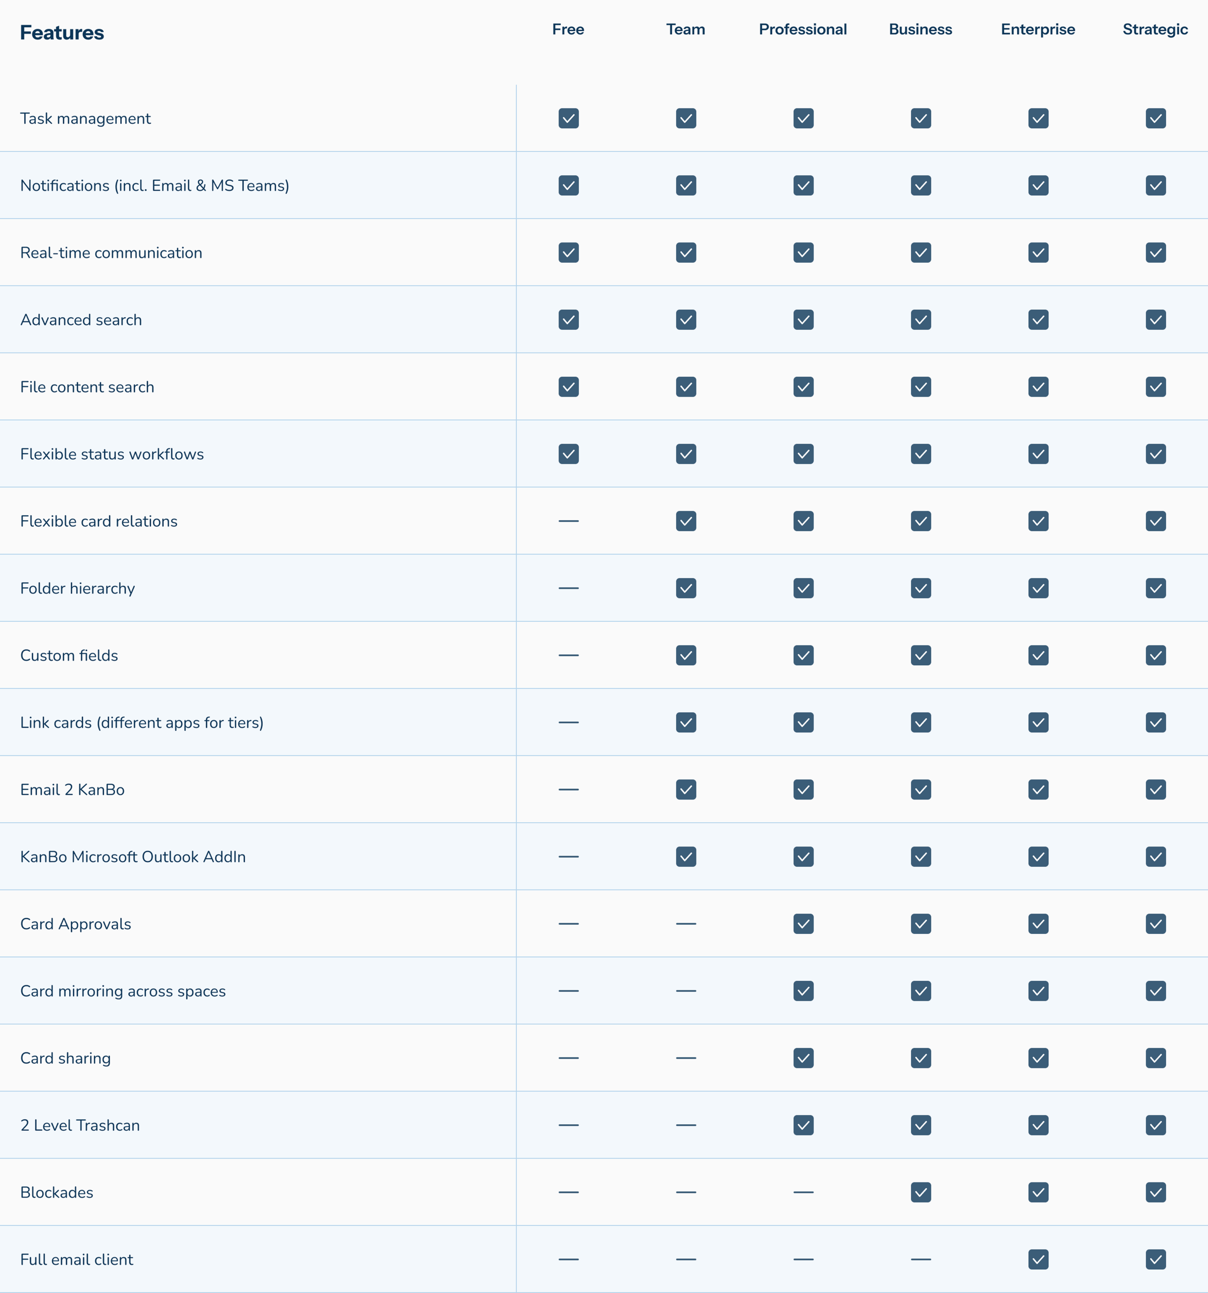Click Advanced search checkmark under Team
Screen dimensions: 1208x1293
pyautogui.click(x=686, y=320)
